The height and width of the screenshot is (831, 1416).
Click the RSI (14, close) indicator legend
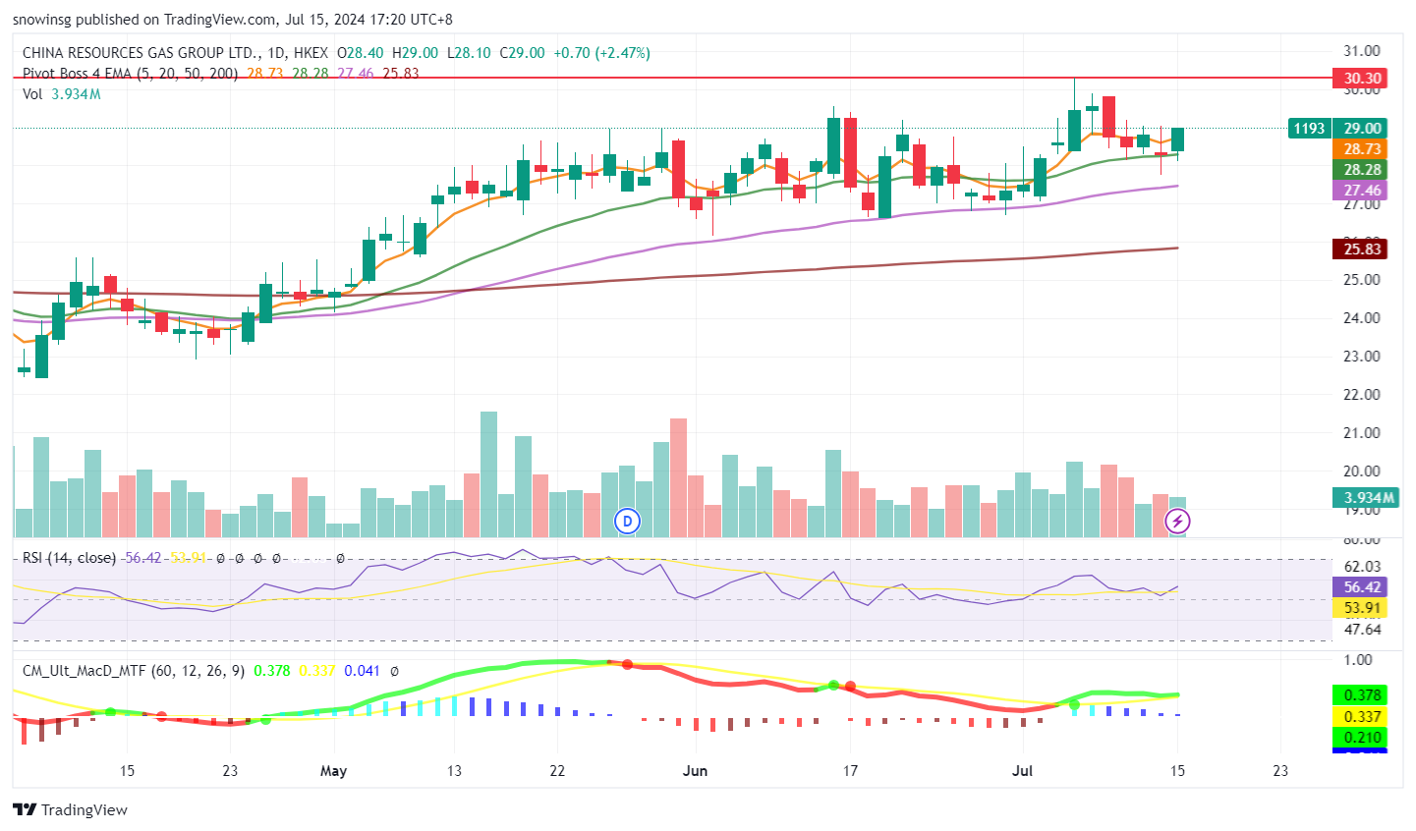pos(69,558)
